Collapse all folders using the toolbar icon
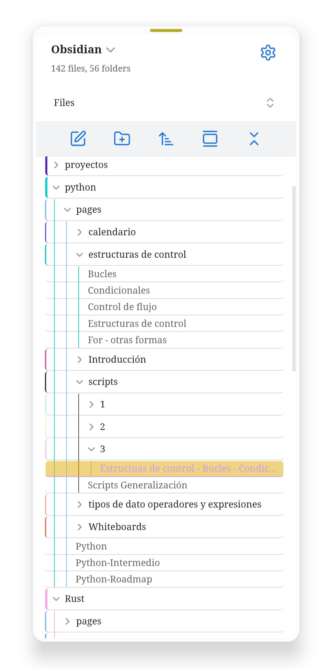Image resolution: width=328 pixels, height=669 pixels. [254, 138]
